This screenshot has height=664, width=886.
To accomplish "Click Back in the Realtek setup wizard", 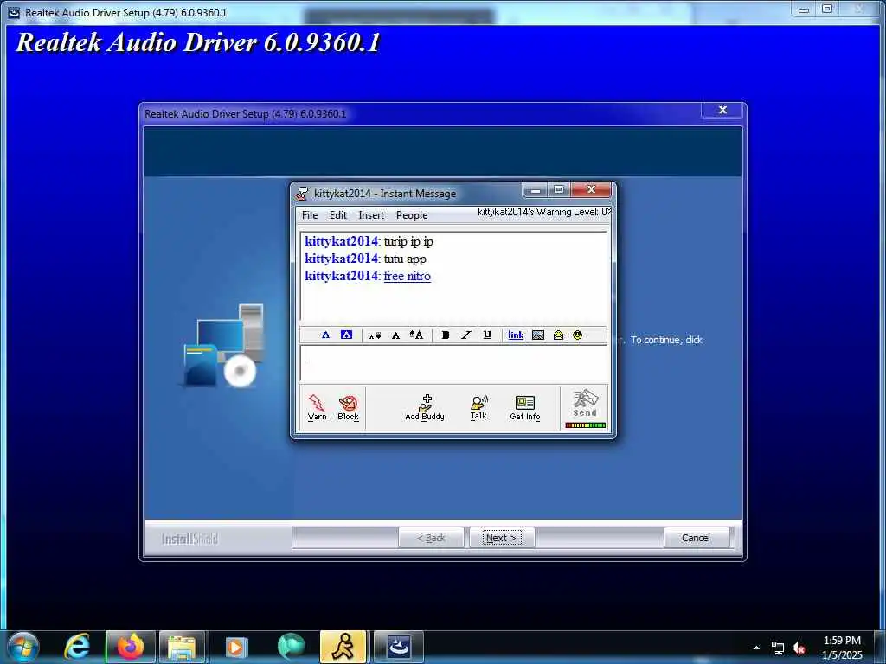I will point(431,538).
